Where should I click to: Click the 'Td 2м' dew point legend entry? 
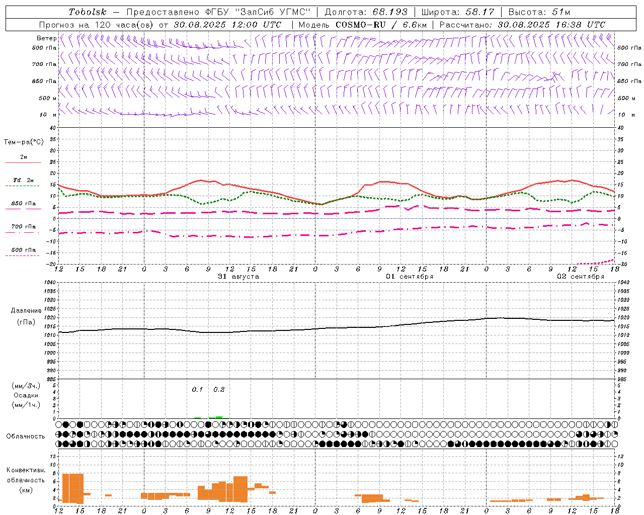pos(24,180)
